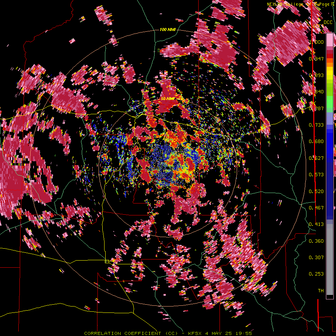336x336 pixels.
Task: Click the "4 MAY 25" date in caption
Action: tap(218, 333)
